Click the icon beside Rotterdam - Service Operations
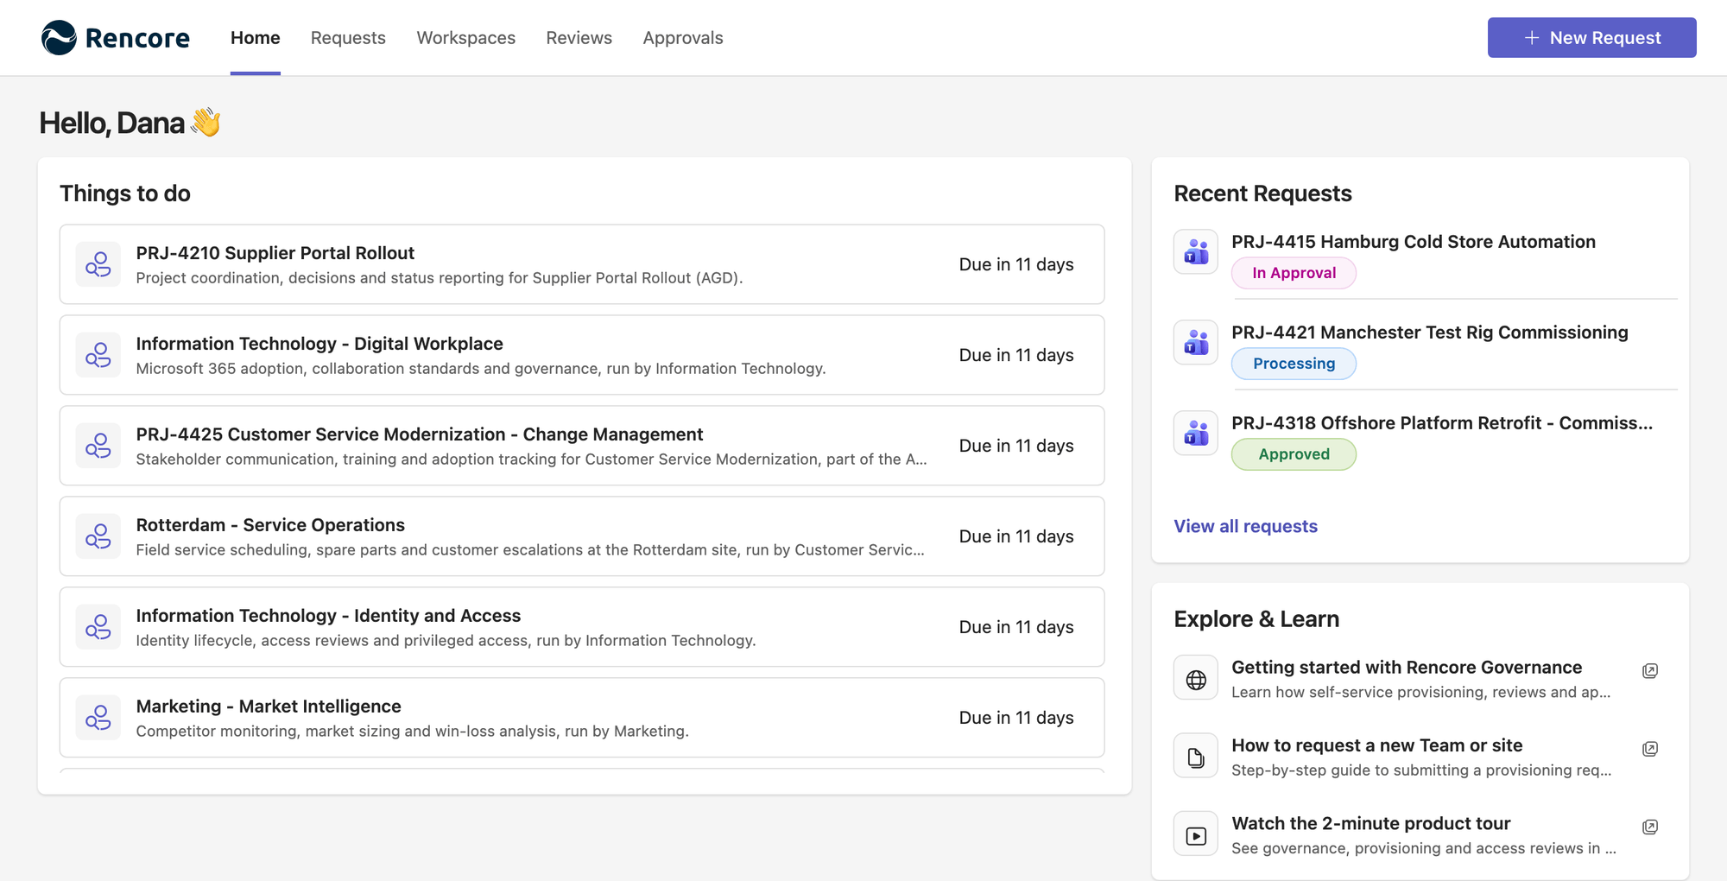 [98, 536]
